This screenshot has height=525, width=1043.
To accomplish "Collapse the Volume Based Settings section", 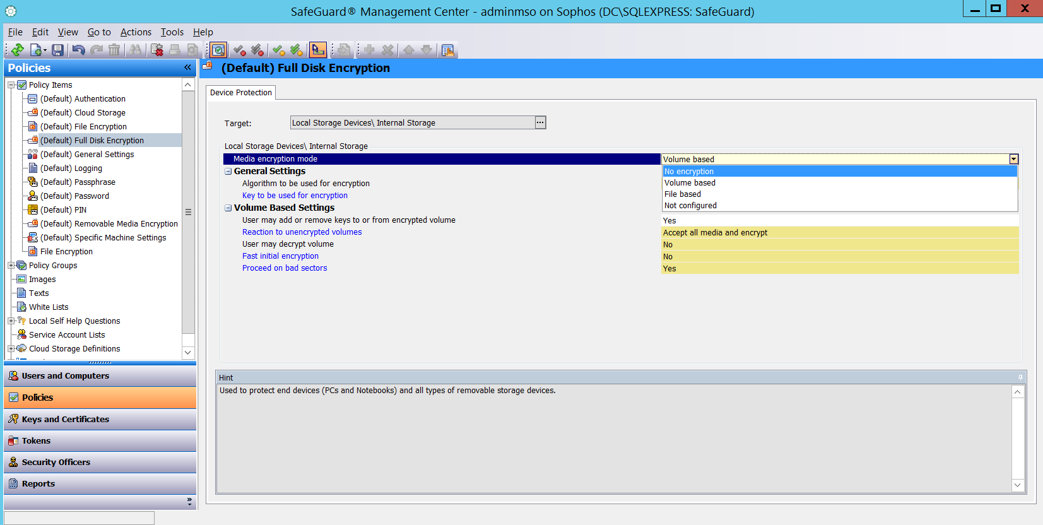I will pyautogui.click(x=228, y=208).
